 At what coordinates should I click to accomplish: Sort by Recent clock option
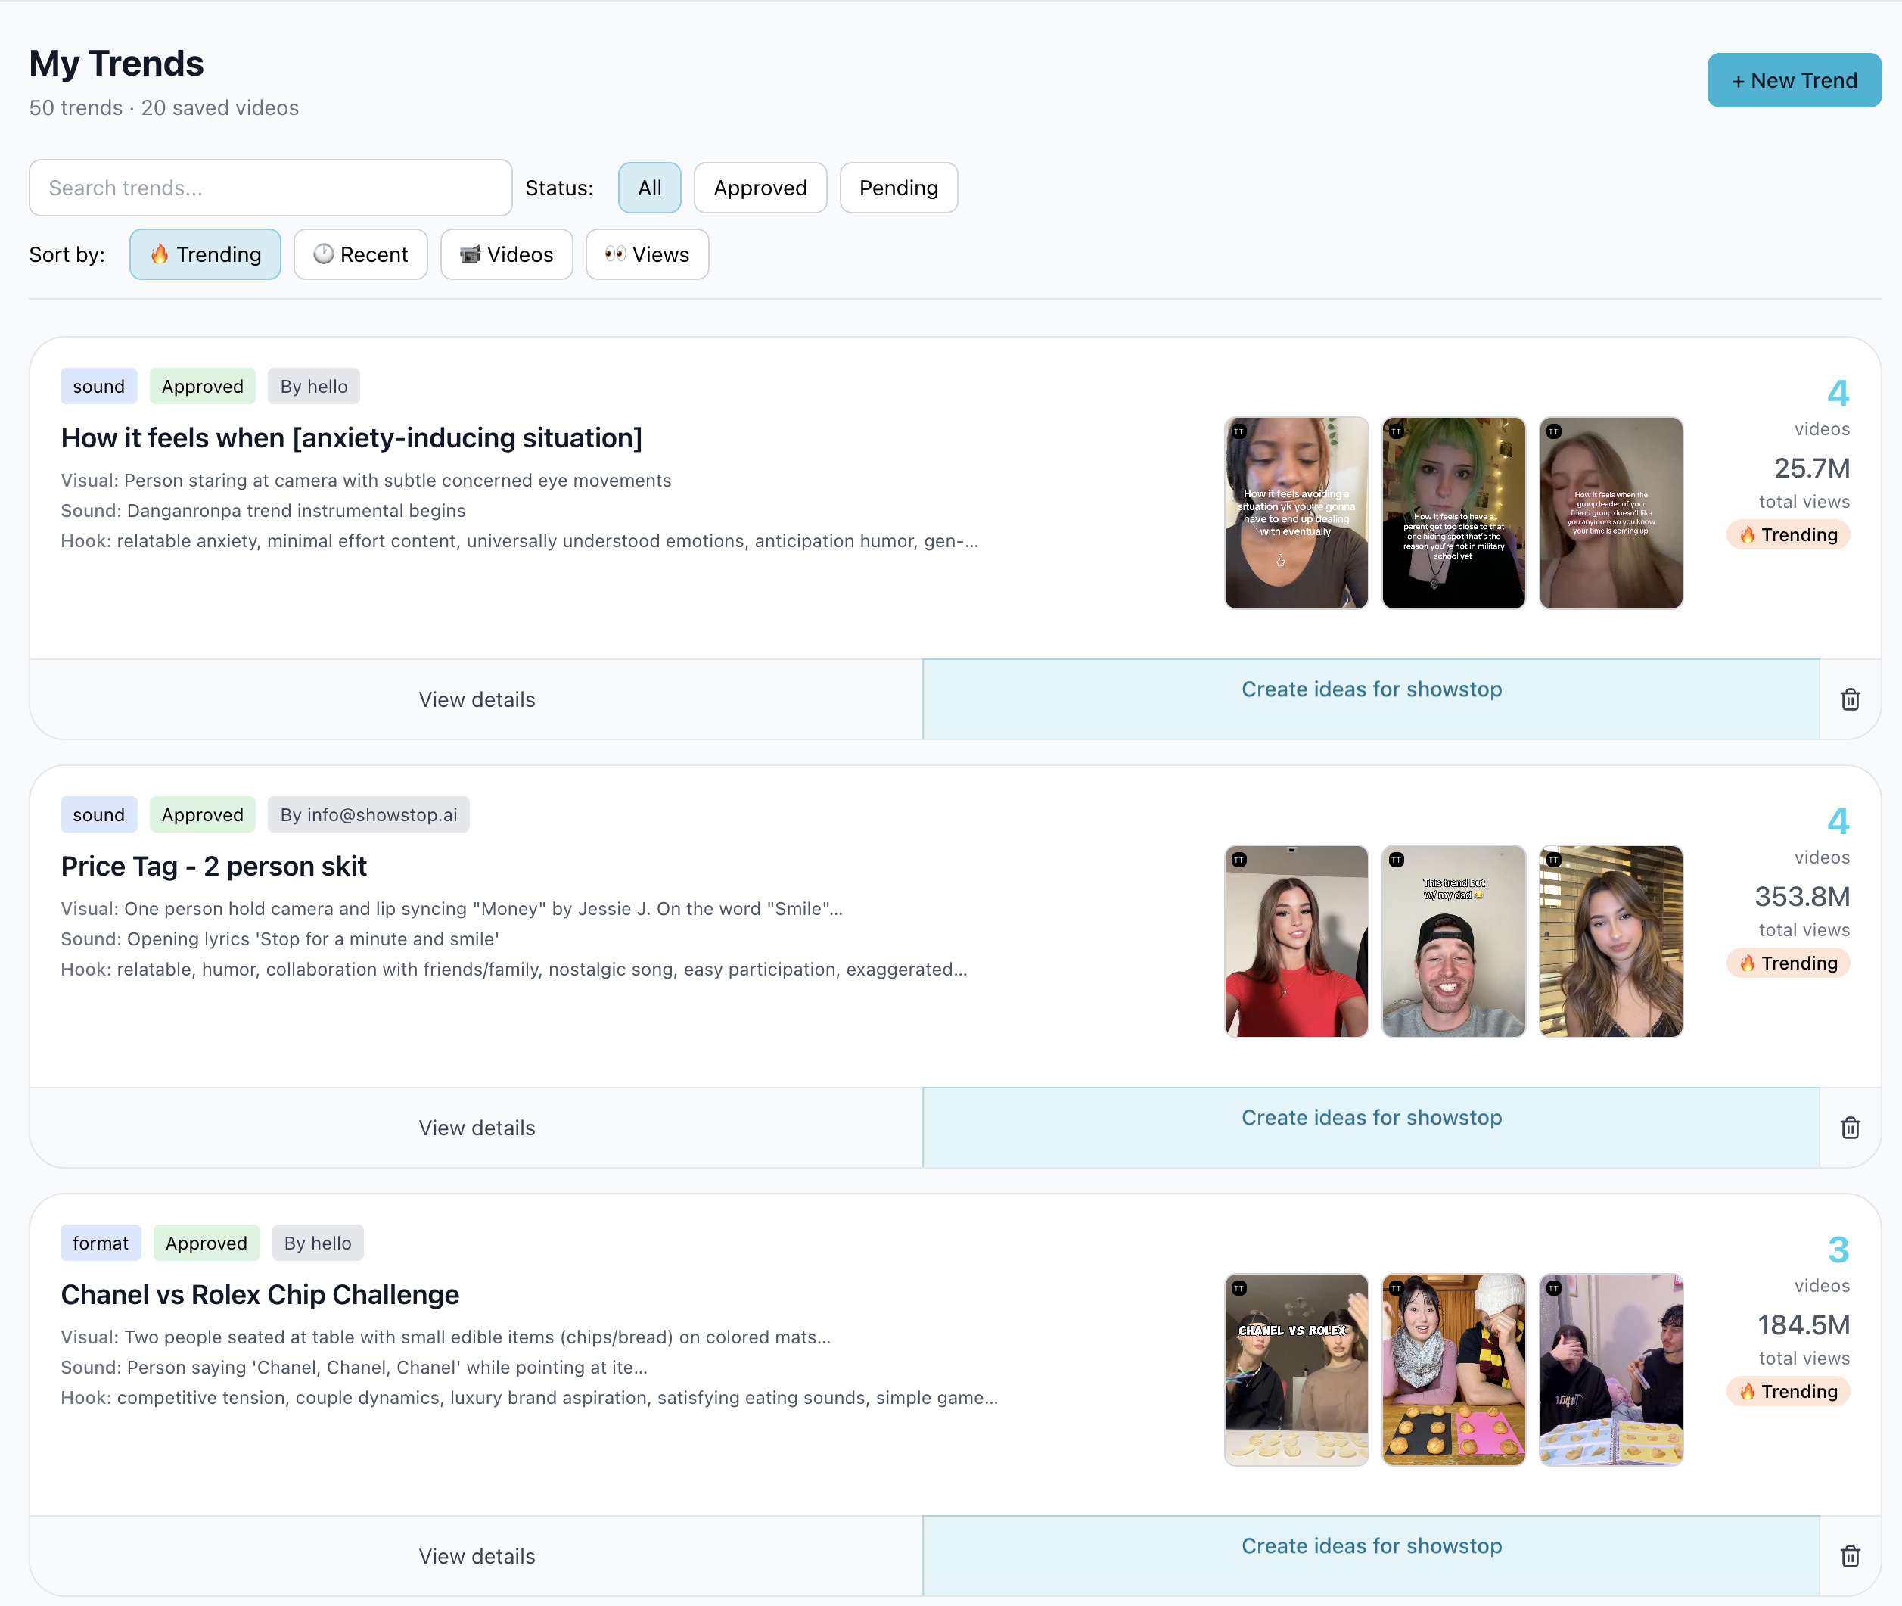(x=360, y=254)
